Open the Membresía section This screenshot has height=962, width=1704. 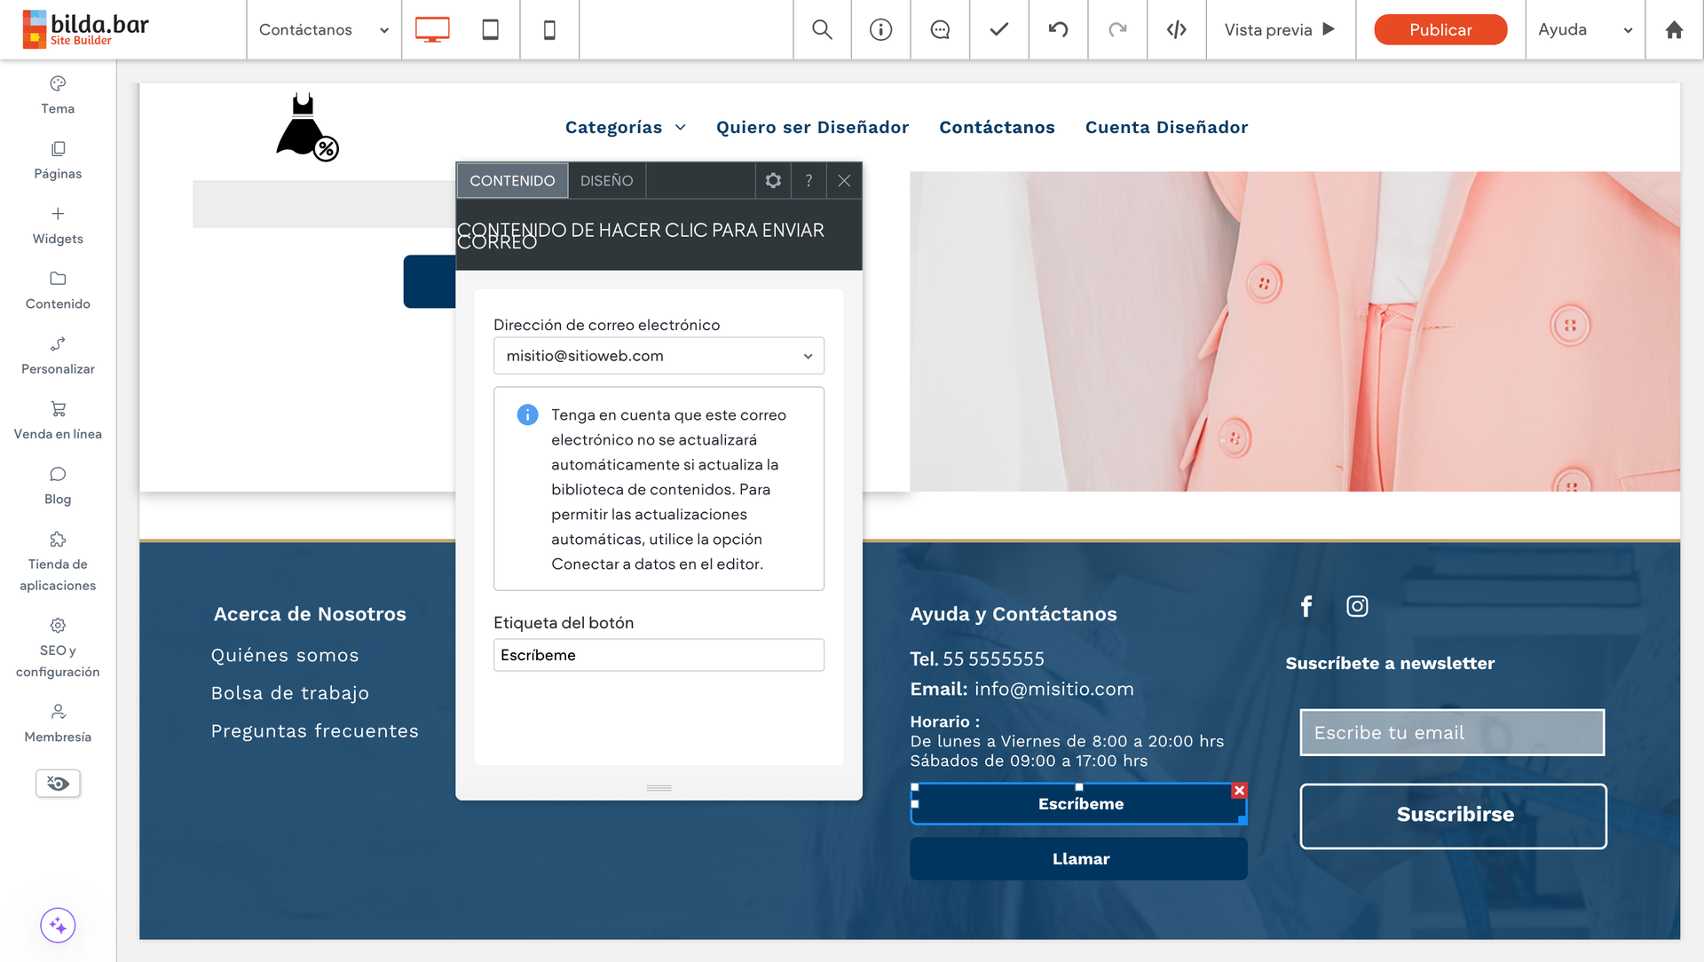pos(58,723)
